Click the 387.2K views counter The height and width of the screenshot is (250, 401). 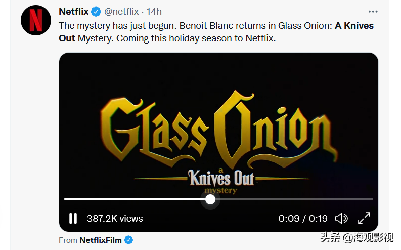coord(115,219)
